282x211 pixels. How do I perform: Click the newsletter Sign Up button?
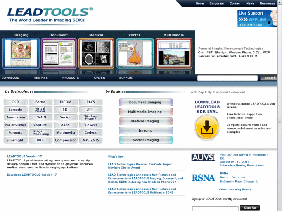click(x=250, y=208)
